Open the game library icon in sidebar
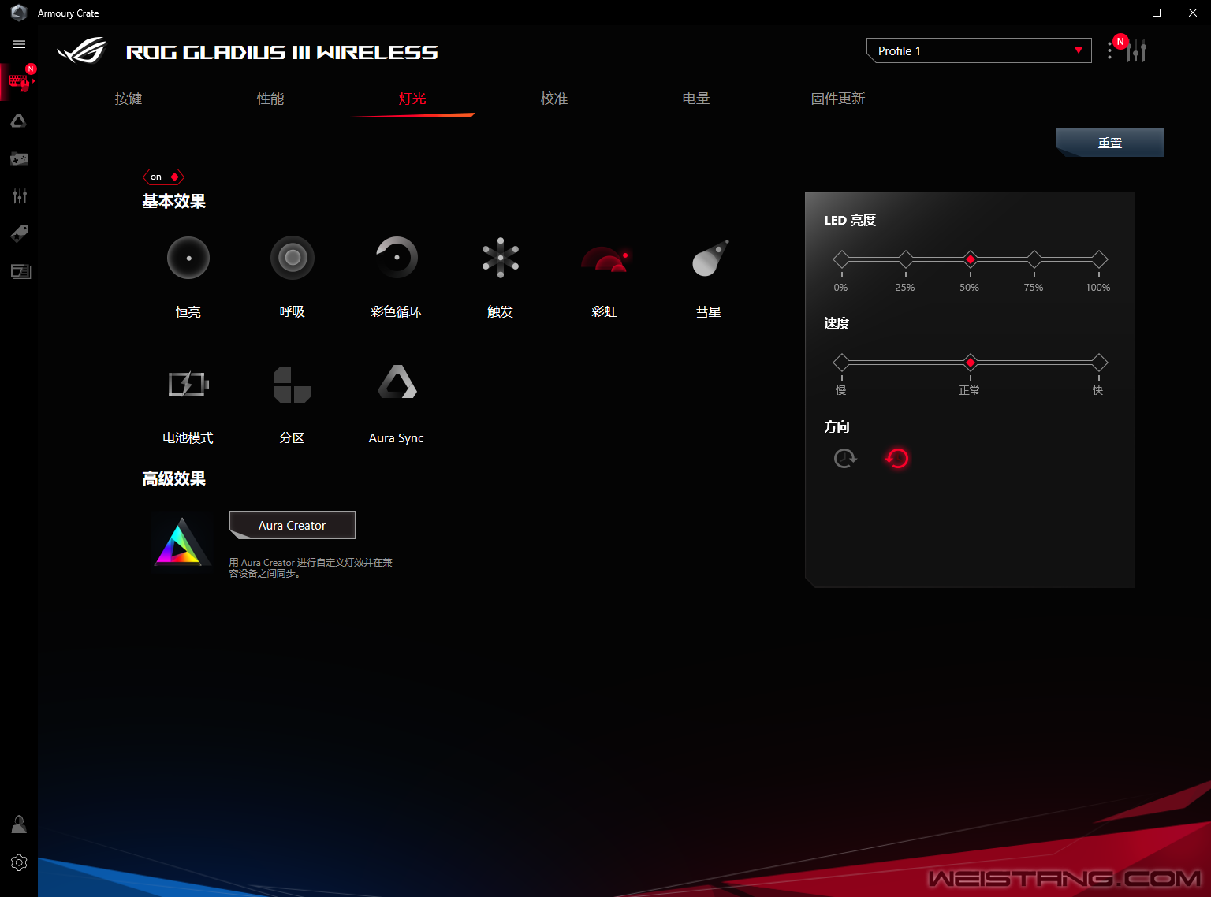 [x=19, y=158]
